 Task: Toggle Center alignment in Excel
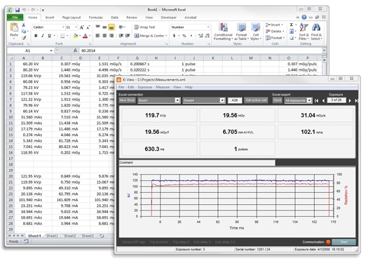pos(104,36)
